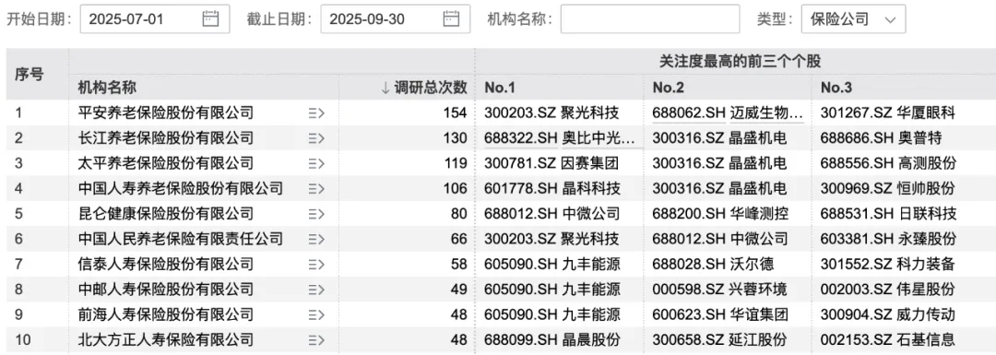996x355 pixels.
Task: Open calendar picker for end date
Action: click(x=451, y=19)
